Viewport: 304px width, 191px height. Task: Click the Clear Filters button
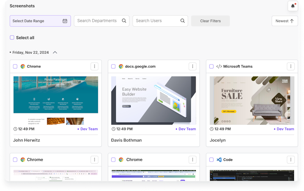click(x=210, y=21)
